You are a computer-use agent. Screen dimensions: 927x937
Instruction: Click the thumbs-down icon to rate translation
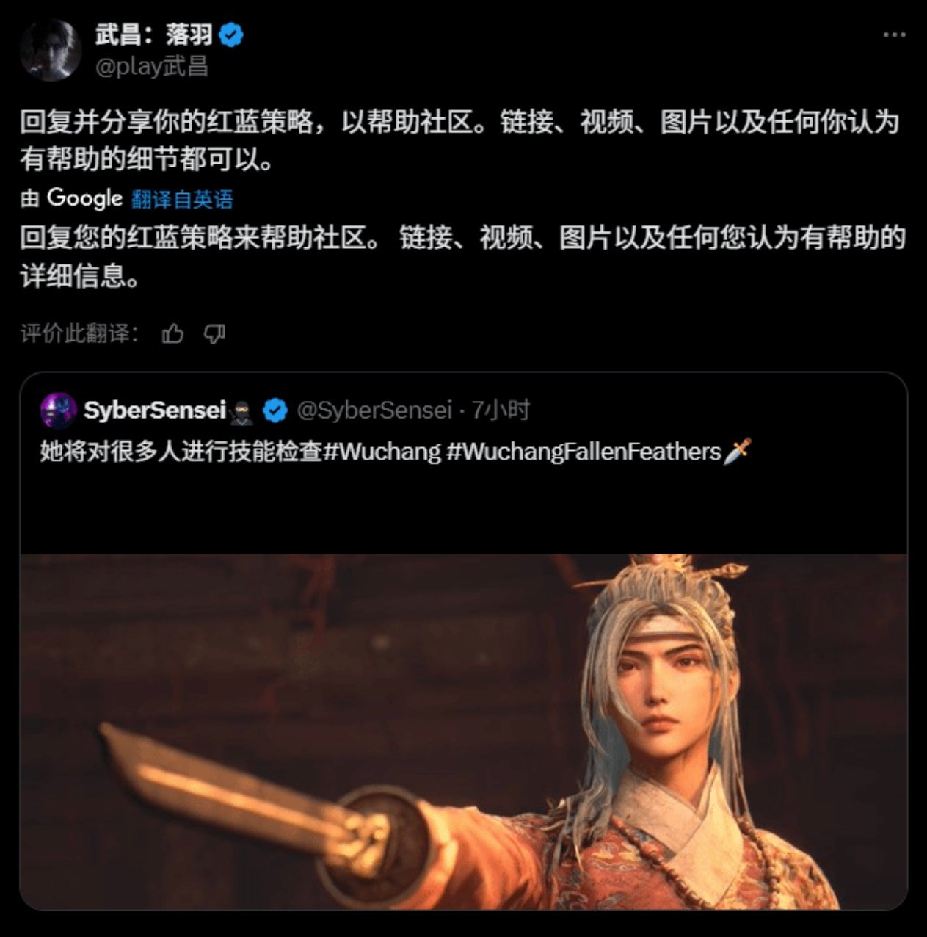[x=214, y=334]
